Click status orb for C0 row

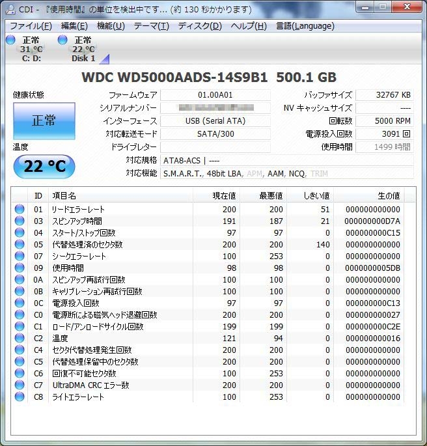[x=20, y=314]
